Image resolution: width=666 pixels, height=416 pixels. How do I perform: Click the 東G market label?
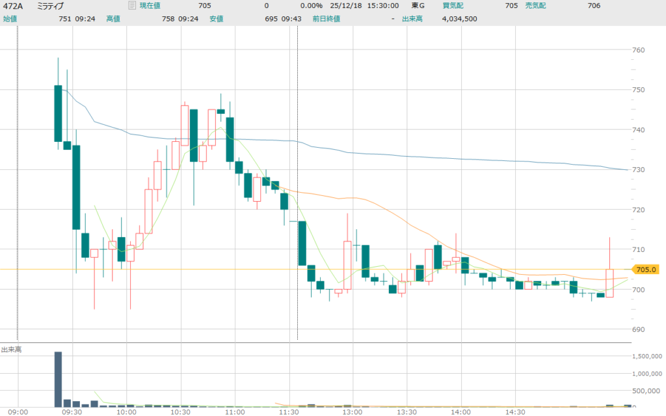tap(419, 6)
